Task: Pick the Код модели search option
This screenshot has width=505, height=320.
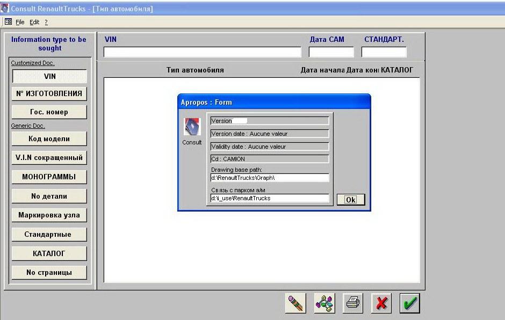Action: (49, 139)
